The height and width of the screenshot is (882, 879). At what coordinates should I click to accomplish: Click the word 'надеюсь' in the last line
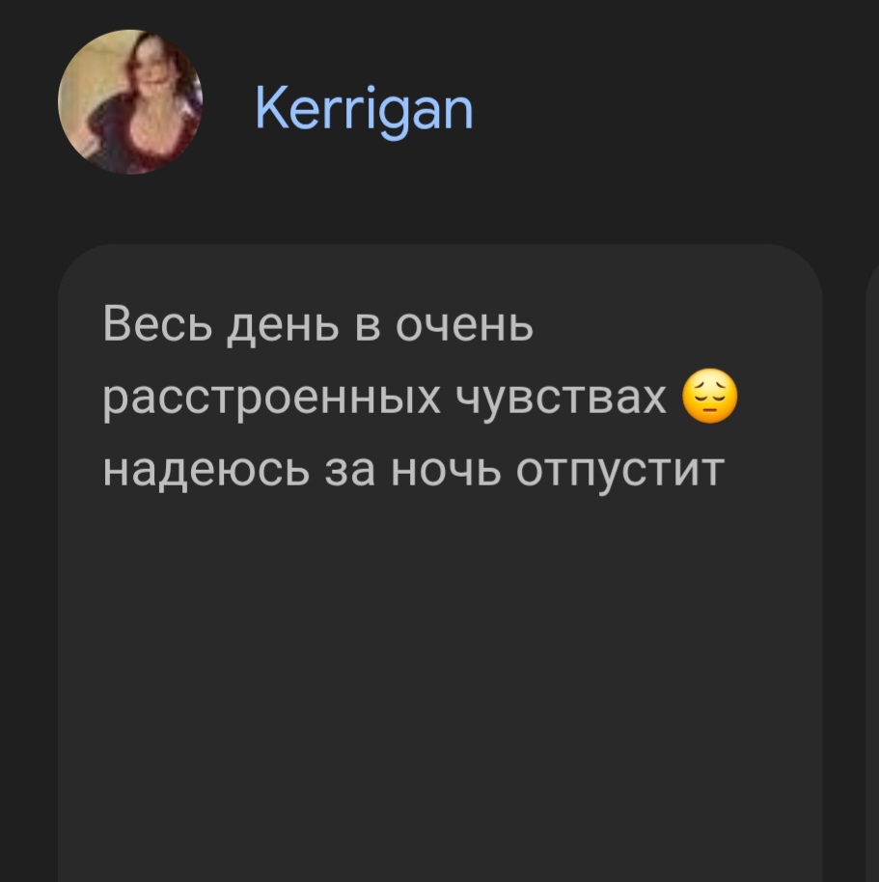pos(206,470)
